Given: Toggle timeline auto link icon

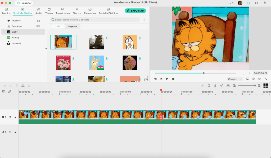Looking at the screenshot, I should [10, 92].
